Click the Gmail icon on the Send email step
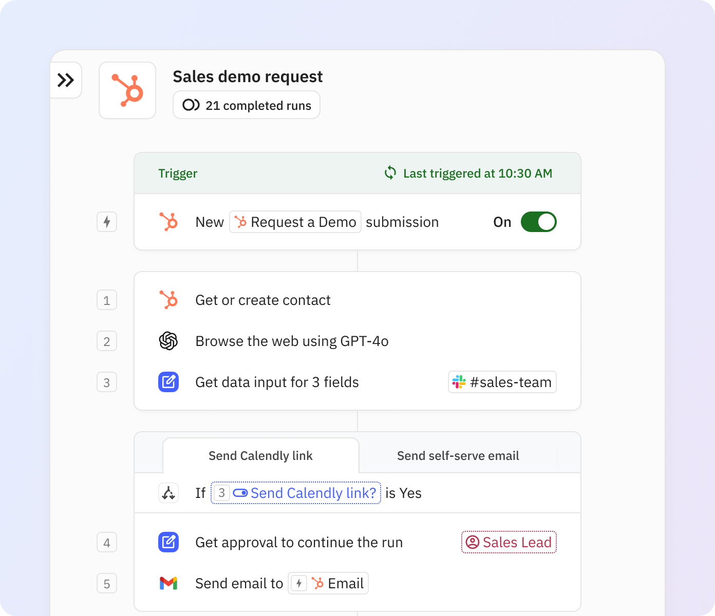The width and height of the screenshot is (715, 616). pos(168,583)
